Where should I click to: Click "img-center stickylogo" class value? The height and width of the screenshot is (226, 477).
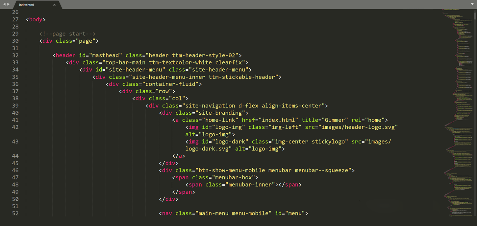click(x=310, y=142)
